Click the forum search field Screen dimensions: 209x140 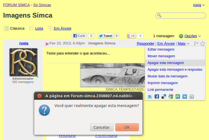(183, 15)
